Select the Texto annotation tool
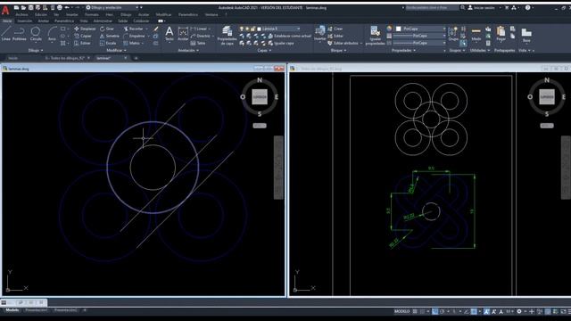 170,34
